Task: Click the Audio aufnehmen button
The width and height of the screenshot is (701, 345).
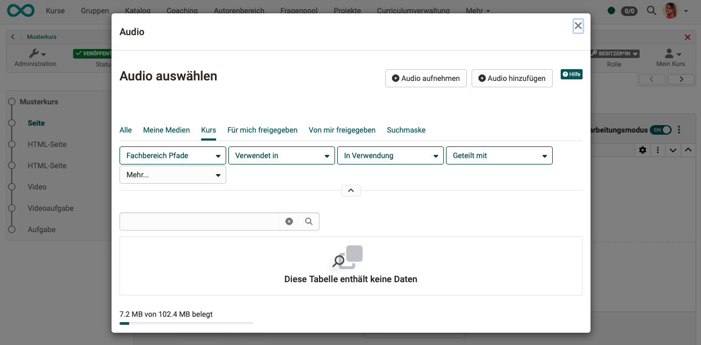Action: coord(426,78)
